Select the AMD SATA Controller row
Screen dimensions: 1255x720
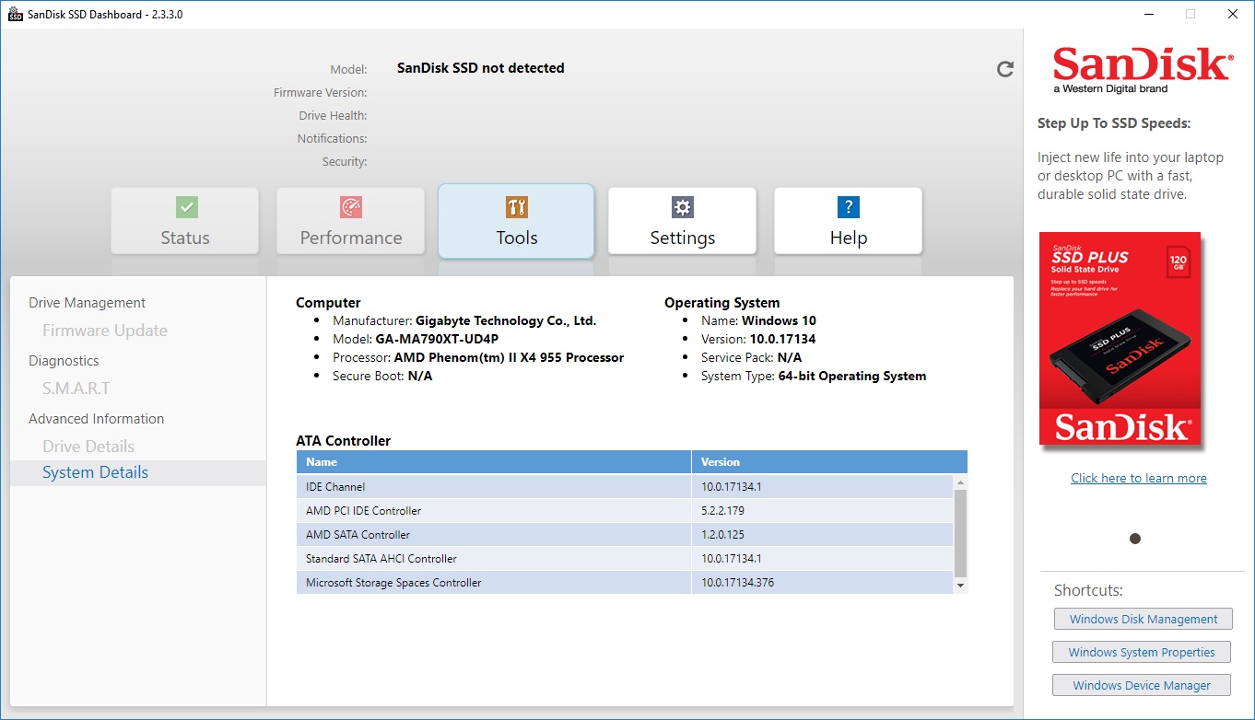pos(625,534)
